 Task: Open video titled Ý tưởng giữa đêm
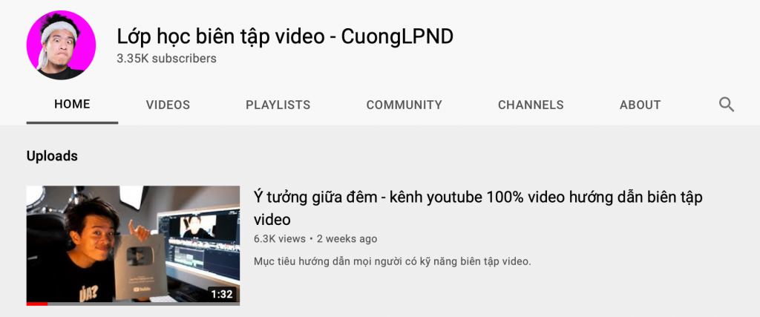(x=478, y=209)
